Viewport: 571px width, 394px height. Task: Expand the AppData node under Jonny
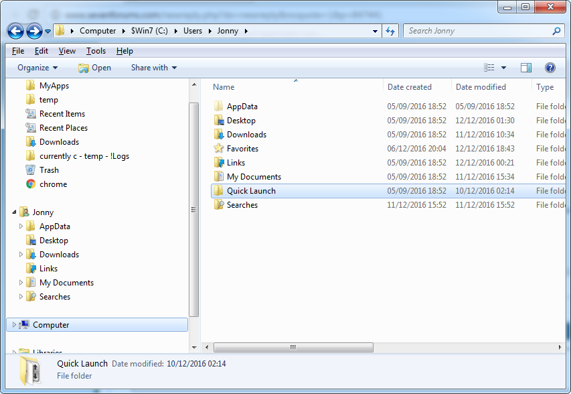pyautogui.click(x=21, y=226)
